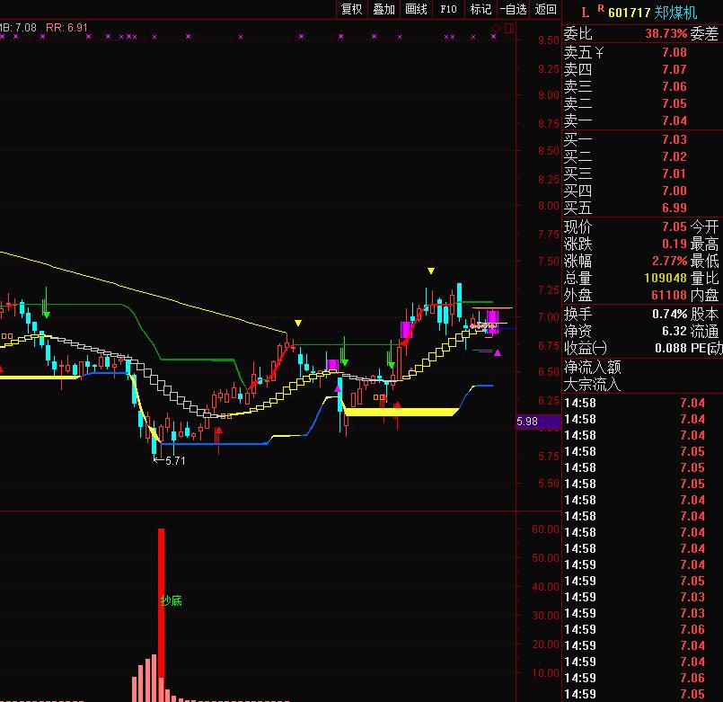The width and height of the screenshot is (723, 702).
Task: Click the square window icon above the price axis
Action: (x=509, y=28)
